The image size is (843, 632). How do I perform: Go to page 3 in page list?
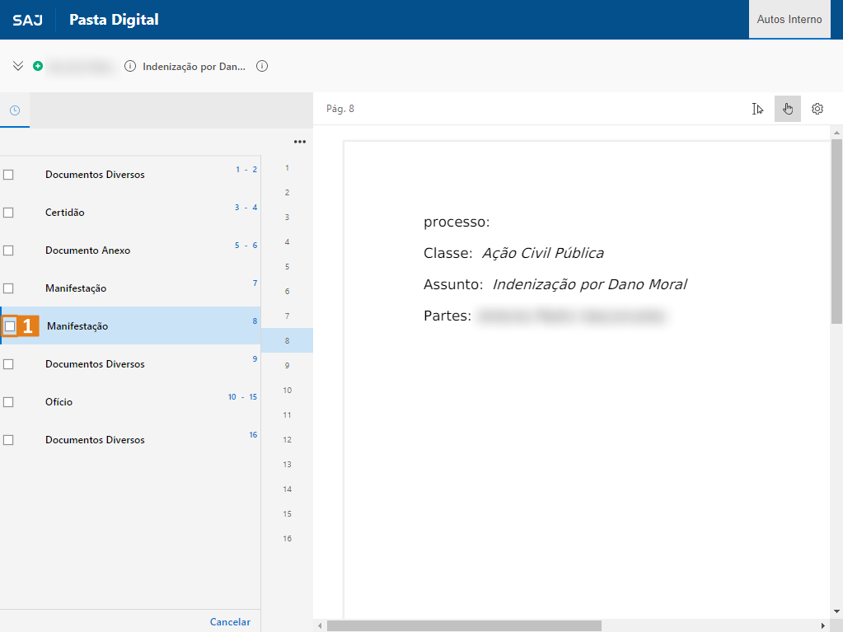coord(287,217)
